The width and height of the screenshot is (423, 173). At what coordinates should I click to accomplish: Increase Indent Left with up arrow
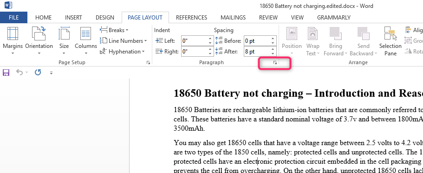point(210,39)
